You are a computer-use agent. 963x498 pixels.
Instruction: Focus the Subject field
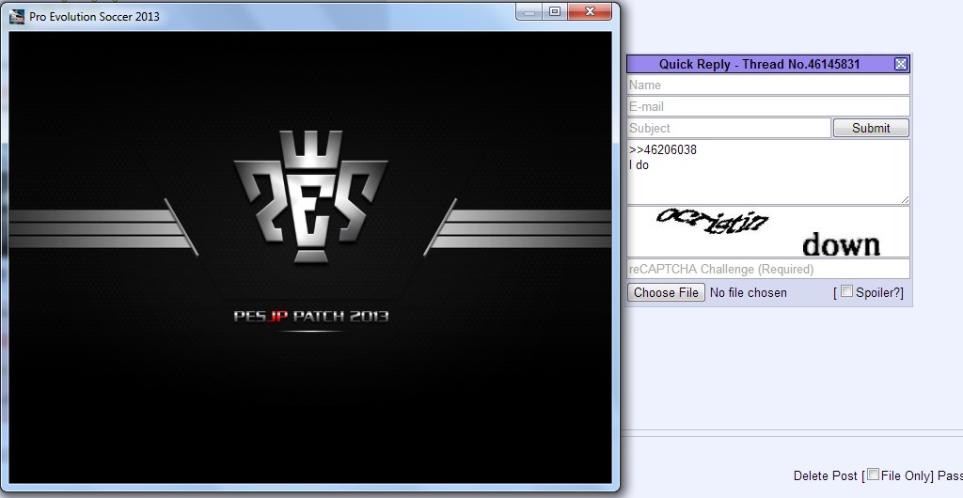729,128
